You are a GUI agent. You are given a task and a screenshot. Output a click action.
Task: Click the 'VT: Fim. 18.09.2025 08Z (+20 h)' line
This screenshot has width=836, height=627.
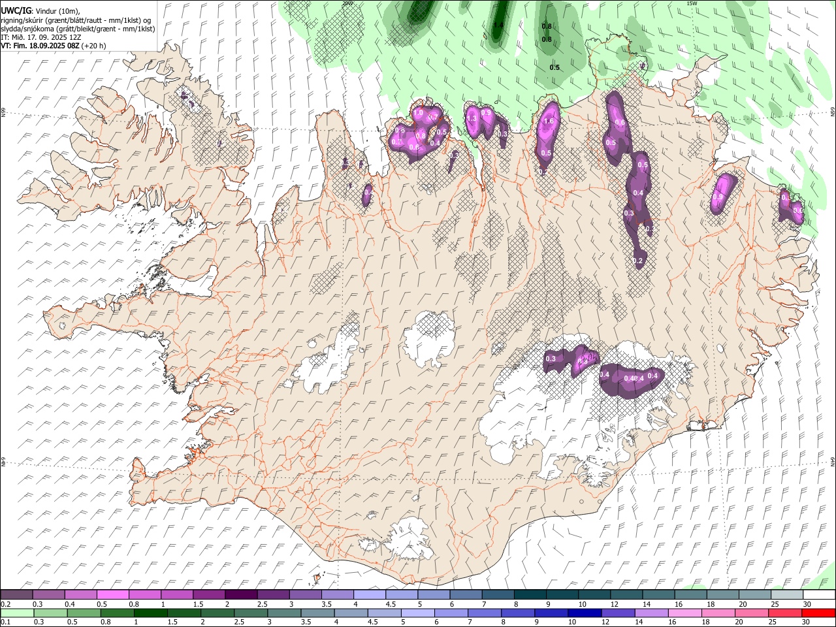click(x=54, y=46)
